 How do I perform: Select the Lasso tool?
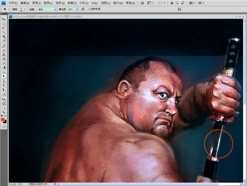point(4,28)
